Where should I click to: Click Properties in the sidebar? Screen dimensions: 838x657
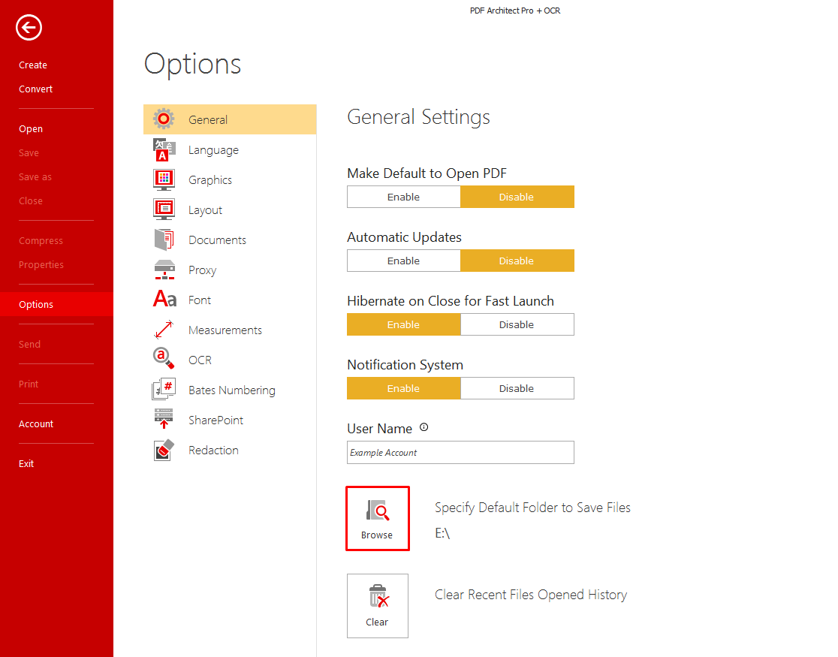coord(41,264)
